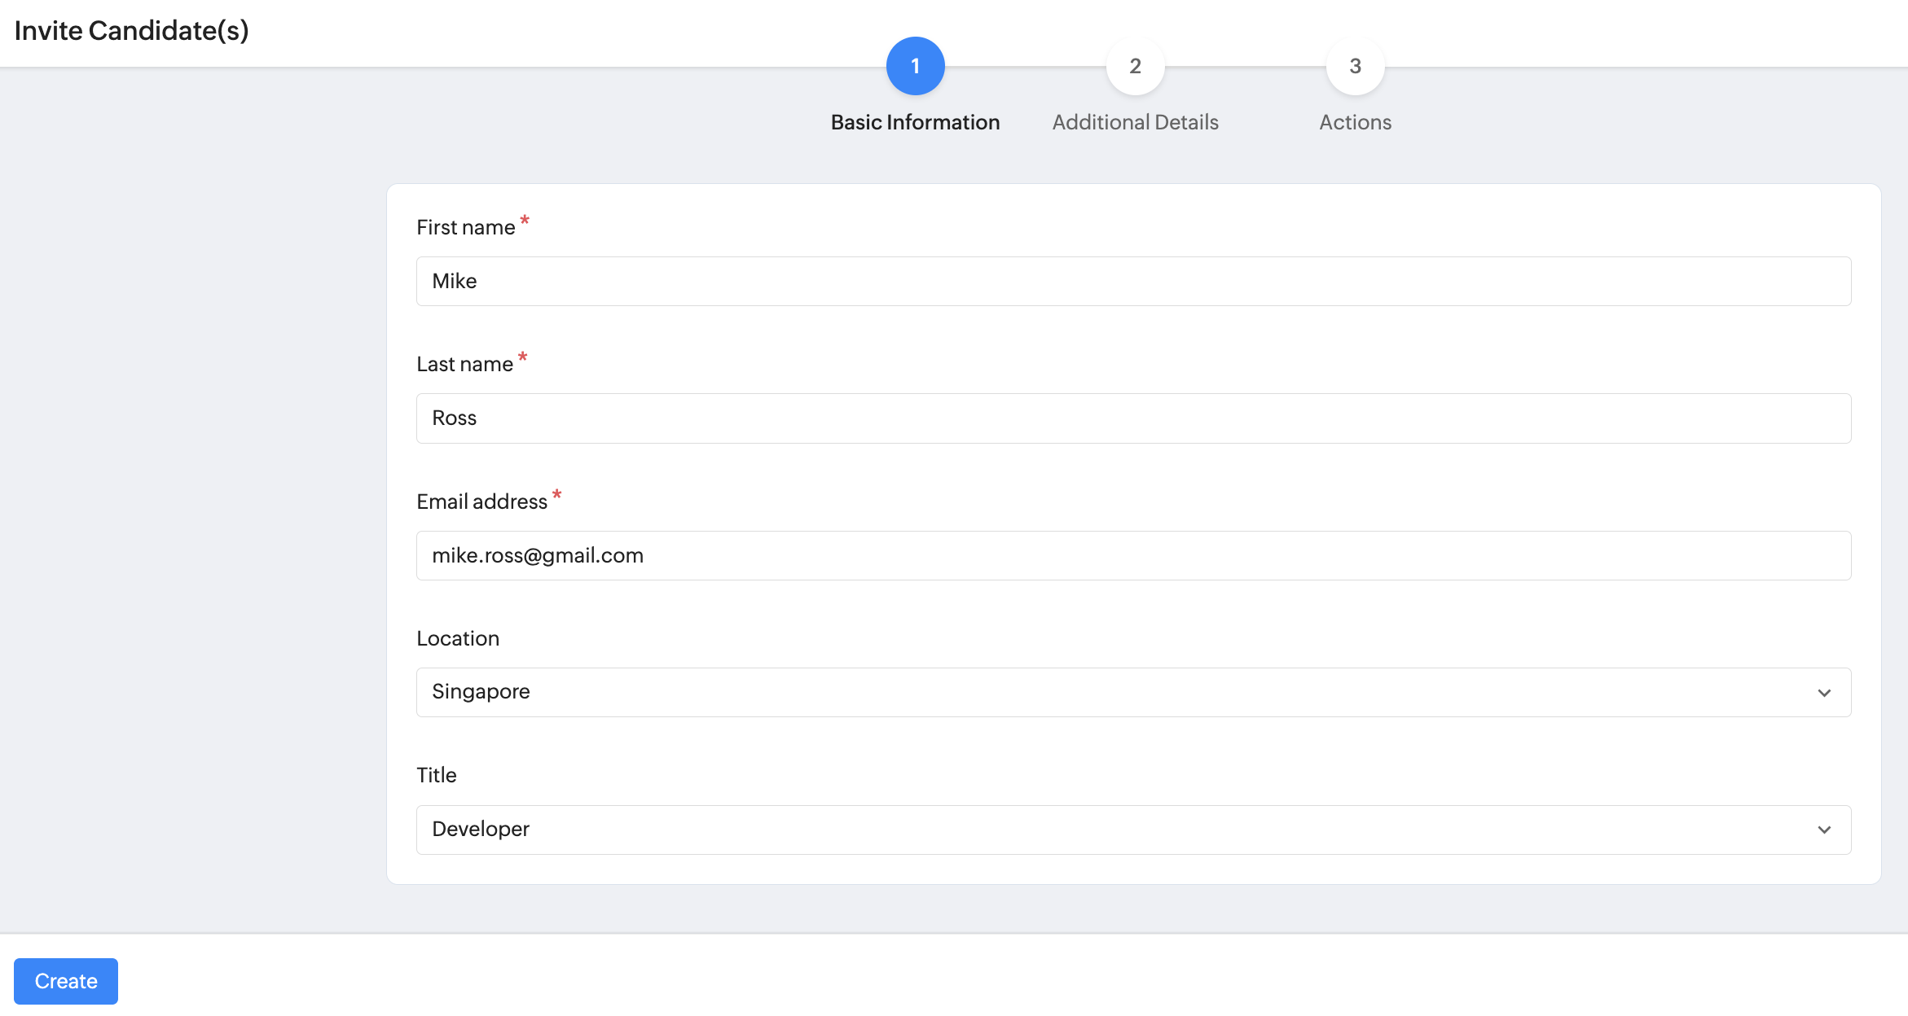Click the Invite Candidate(s) page heading
The image size is (1908, 1016).
coord(132,31)
